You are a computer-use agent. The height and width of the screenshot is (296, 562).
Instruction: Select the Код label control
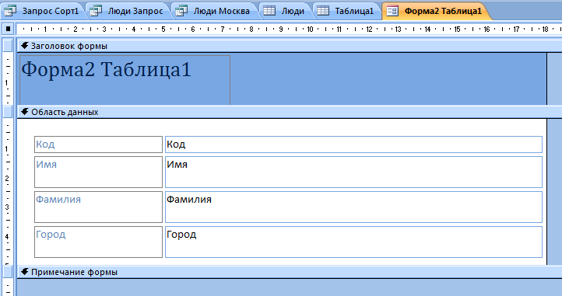[99, 145]
